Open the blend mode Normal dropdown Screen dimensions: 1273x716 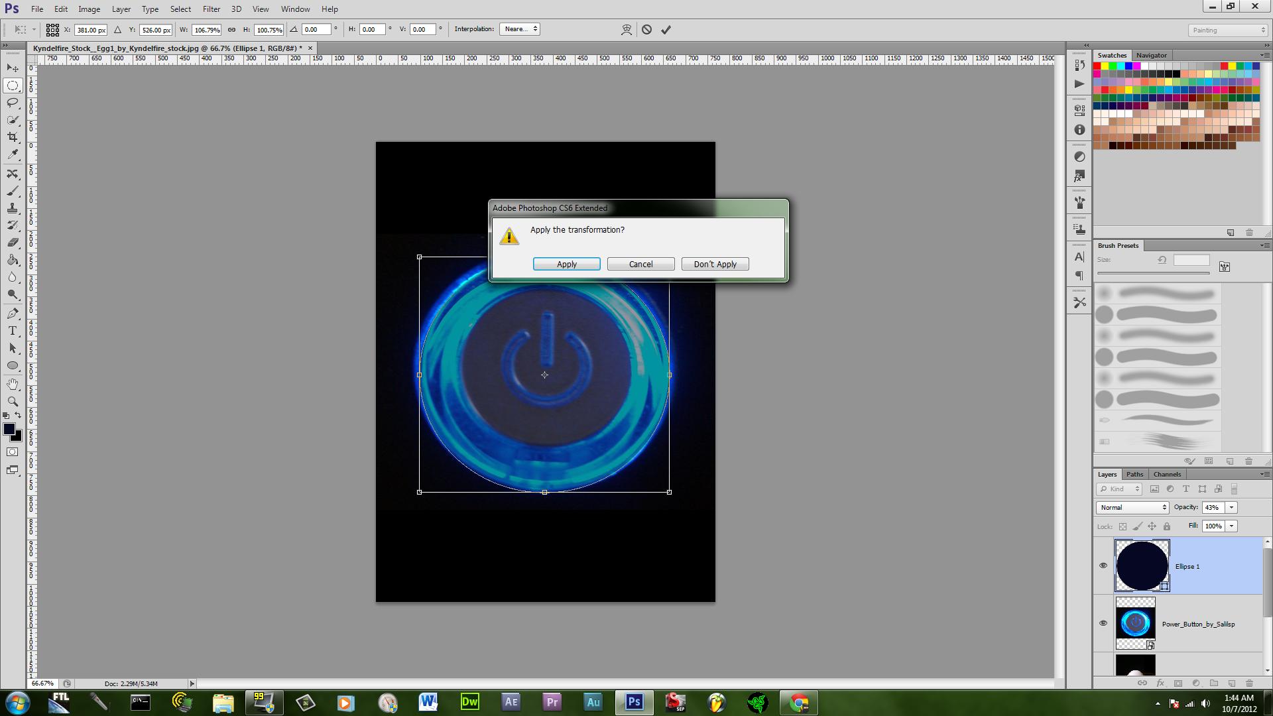(1132, 507)
